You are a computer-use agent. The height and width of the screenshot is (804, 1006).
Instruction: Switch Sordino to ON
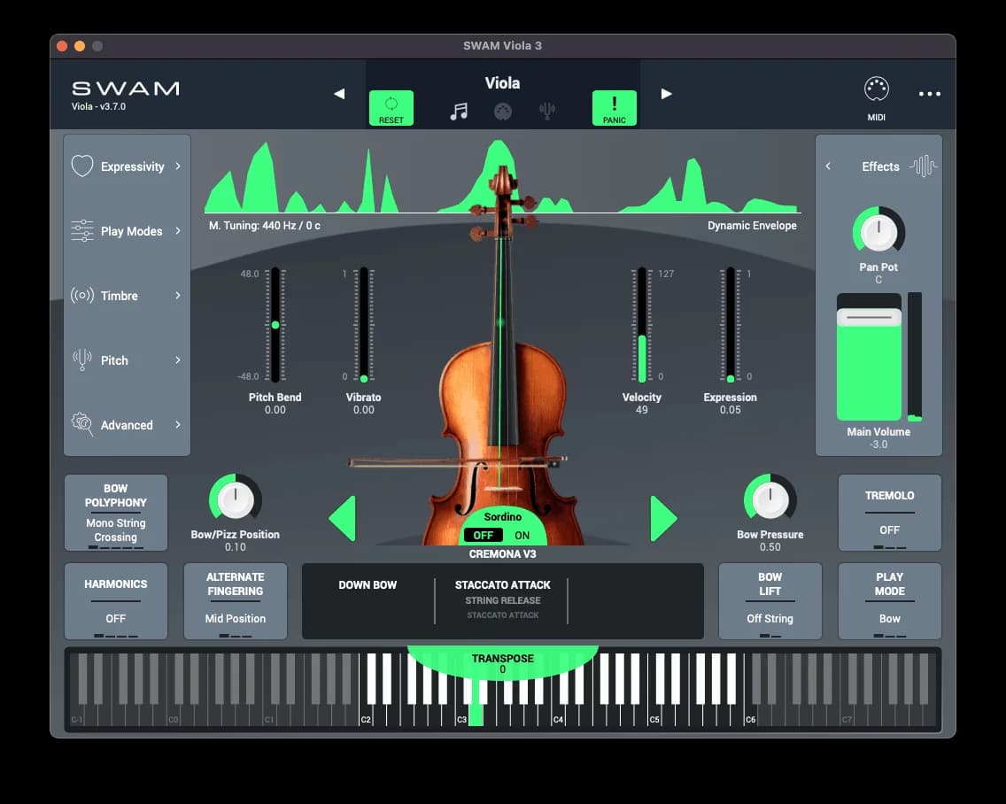522,535
